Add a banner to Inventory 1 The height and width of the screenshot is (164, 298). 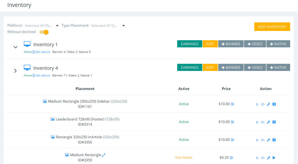click(x=231, y=44)
